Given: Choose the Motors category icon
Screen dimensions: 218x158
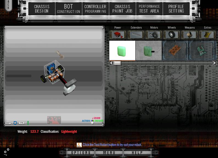Looking at the screenshot, I should click(154, 35).
